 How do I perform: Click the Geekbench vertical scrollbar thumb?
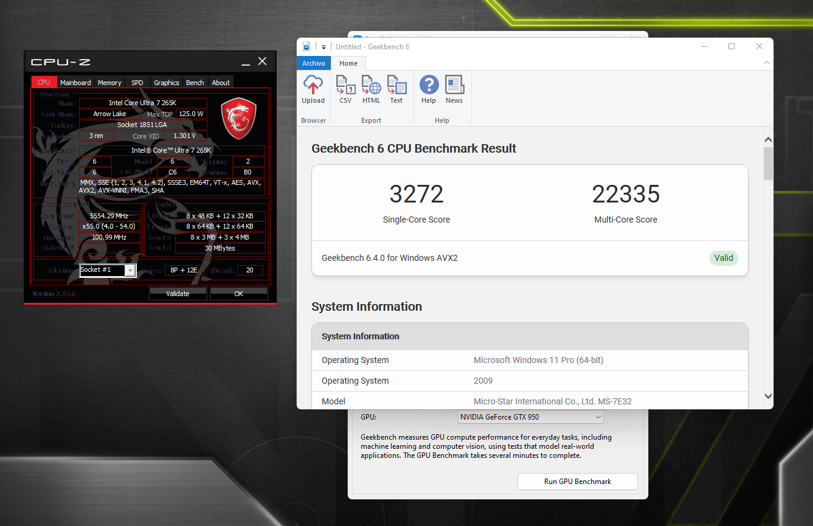[768, 163]
